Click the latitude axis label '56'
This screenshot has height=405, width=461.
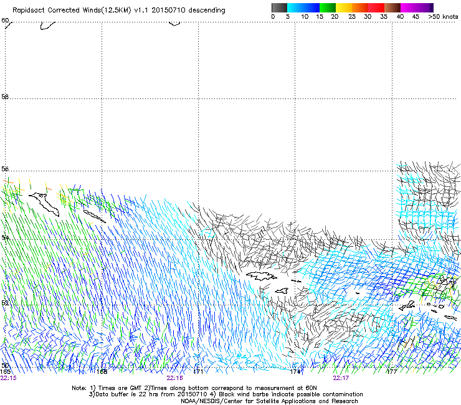(x=5, y=169)
